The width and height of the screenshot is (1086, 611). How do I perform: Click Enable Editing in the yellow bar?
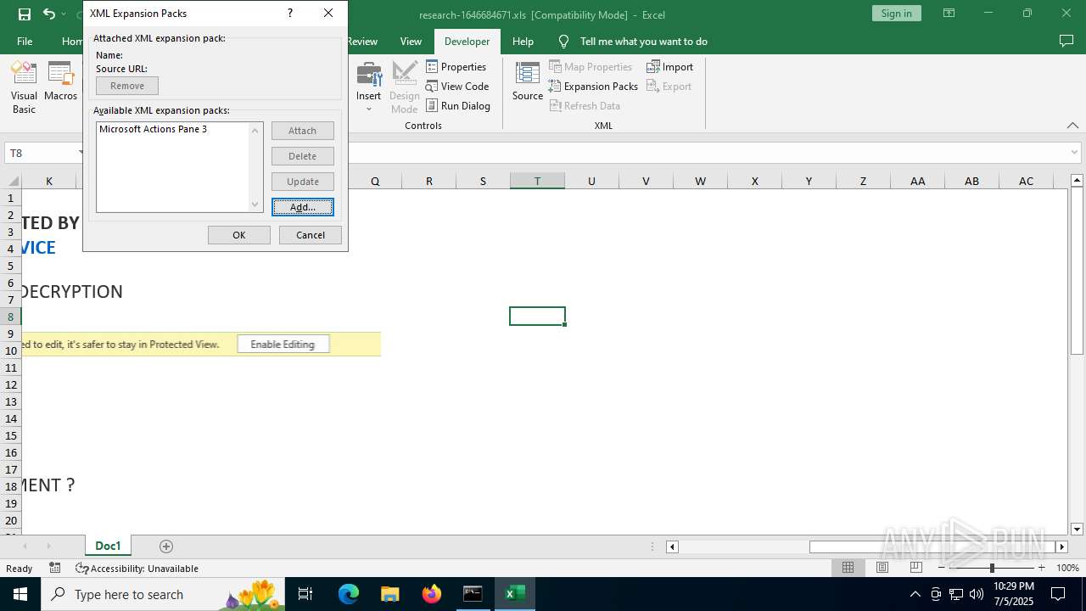pyautogui.click(x=283, y=345)
